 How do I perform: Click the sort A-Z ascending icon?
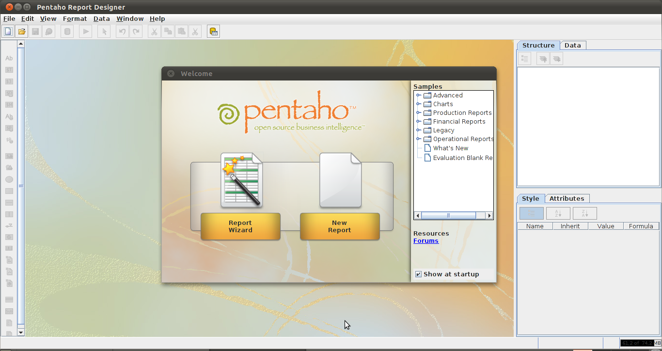558,213
